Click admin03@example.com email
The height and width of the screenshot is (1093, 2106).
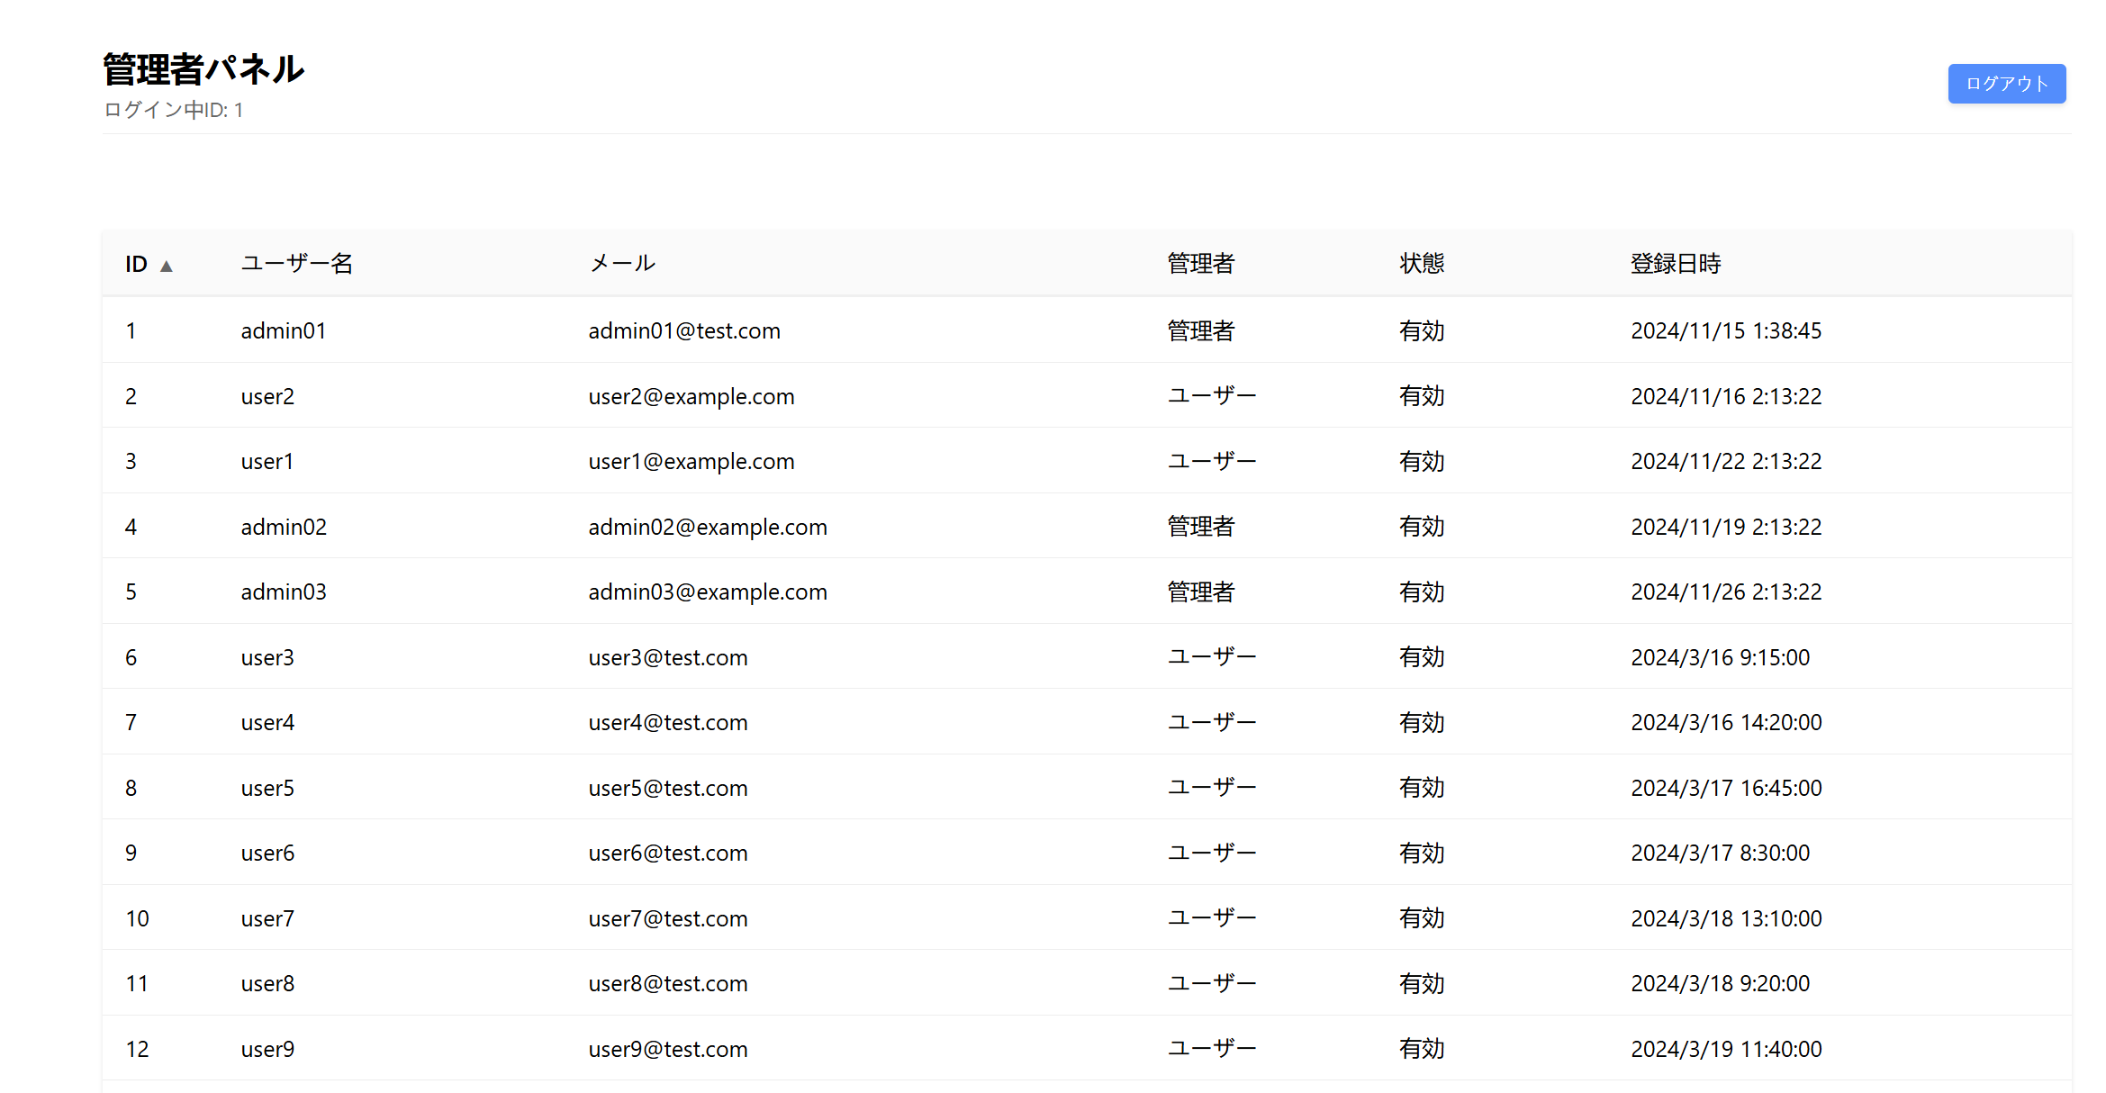707,592
